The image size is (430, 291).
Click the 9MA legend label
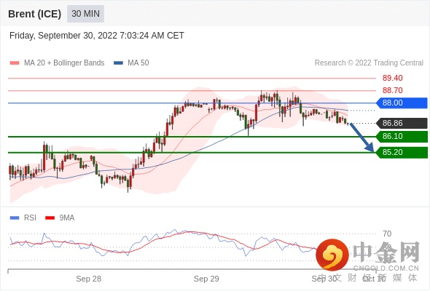(x=67, y=218)
